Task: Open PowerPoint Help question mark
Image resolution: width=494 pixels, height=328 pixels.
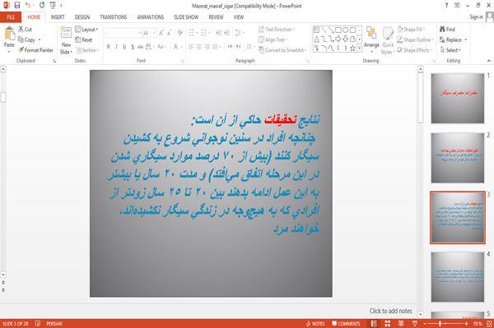Action: 446,6
